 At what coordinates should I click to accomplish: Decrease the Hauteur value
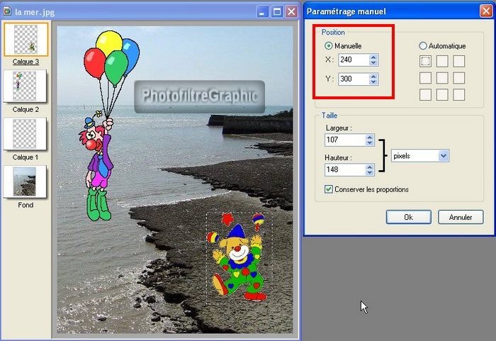(x=369, y=173)
